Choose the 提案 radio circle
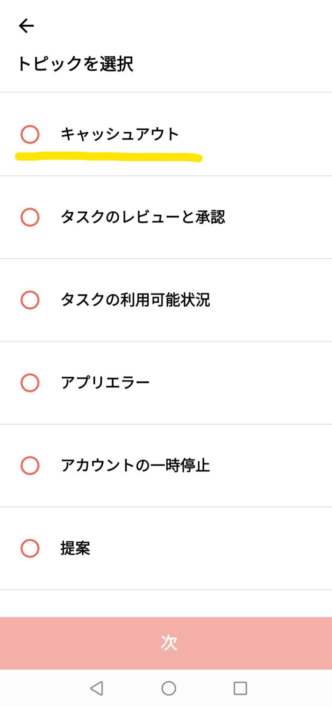 point(30,548)
